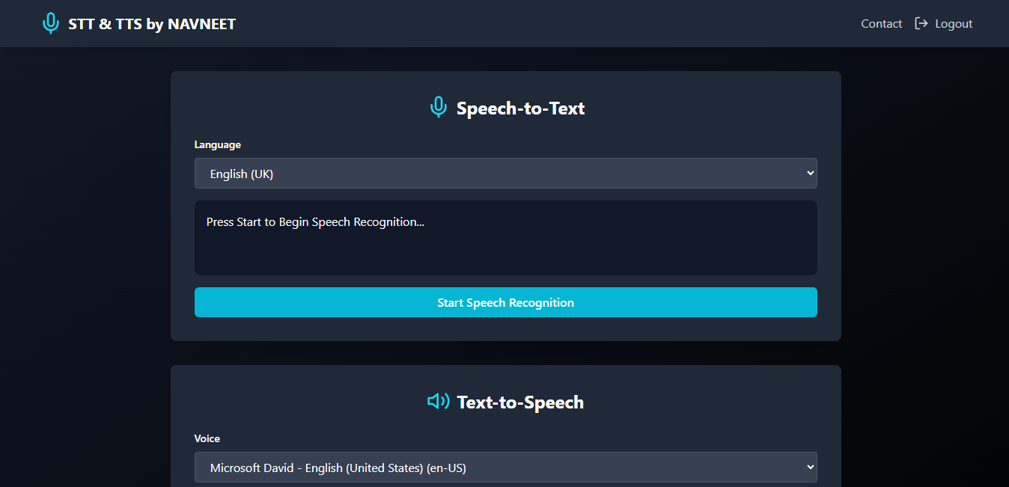
Task: Open the Contact page link
Action: click(881, 24)
